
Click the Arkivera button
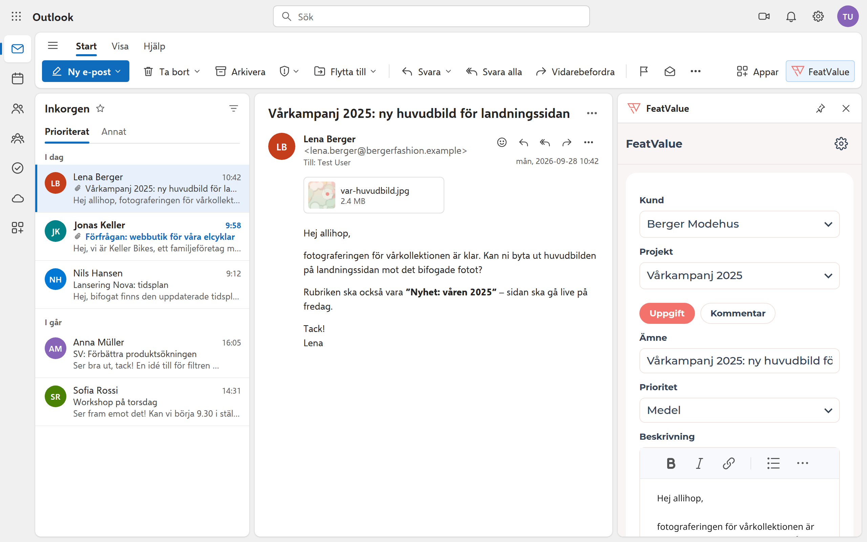coord(240,72)
